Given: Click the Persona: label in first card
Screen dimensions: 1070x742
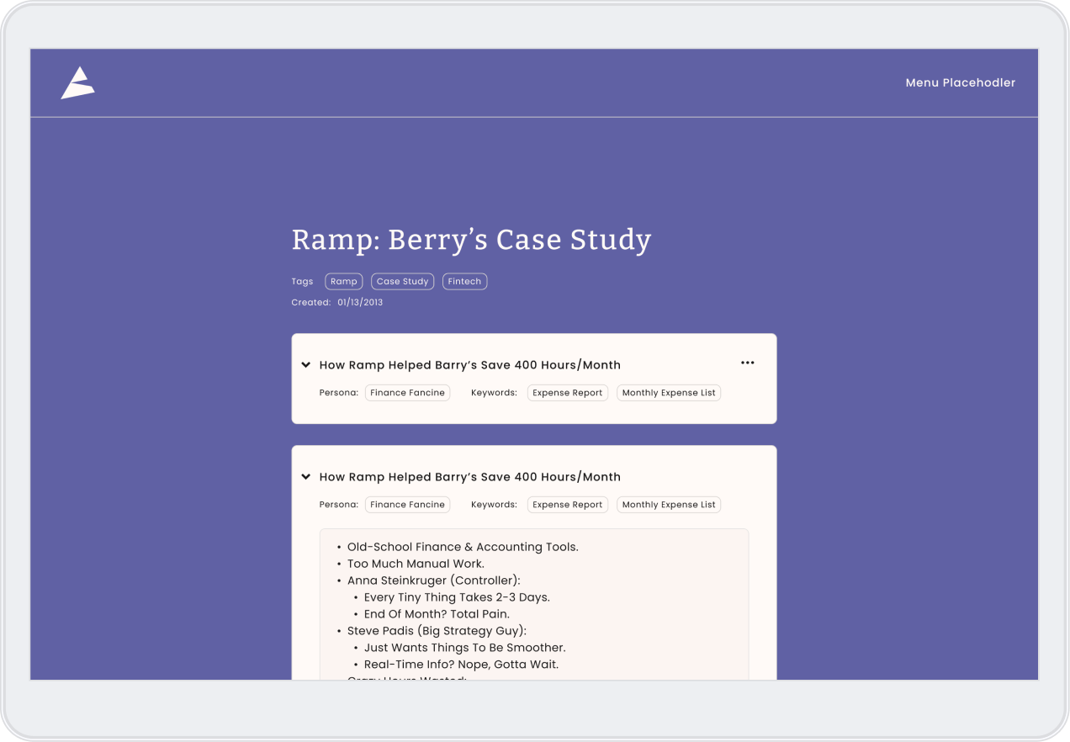Looking at the screenshot, I should click(x=339, y=393).
